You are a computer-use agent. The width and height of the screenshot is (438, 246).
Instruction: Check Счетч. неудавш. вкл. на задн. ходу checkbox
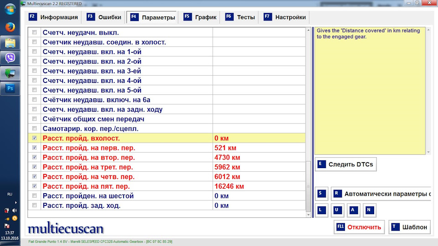pos(34,109)
